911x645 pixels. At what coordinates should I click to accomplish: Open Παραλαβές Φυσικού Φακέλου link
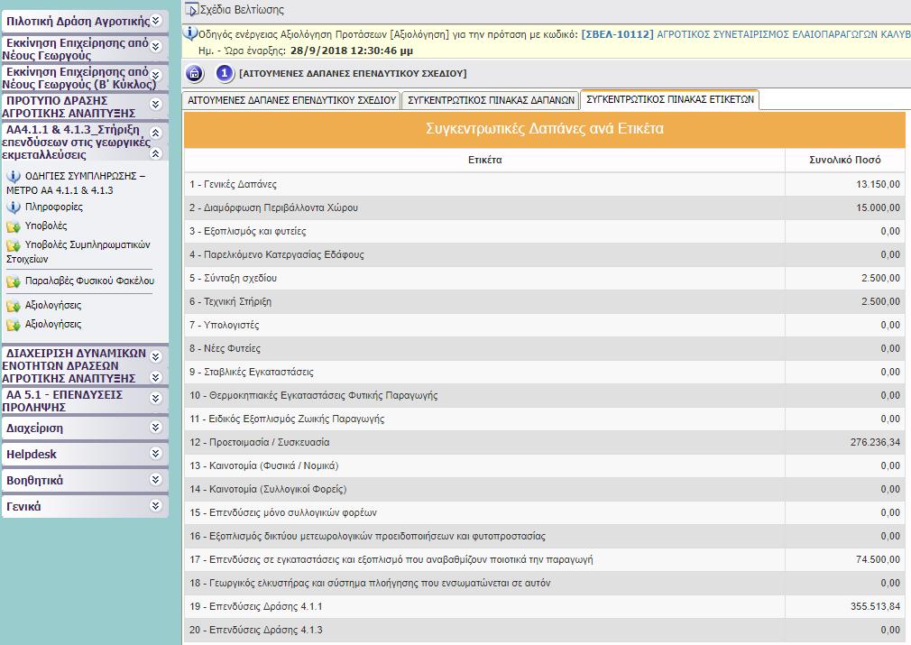click(x=89, y=281)
